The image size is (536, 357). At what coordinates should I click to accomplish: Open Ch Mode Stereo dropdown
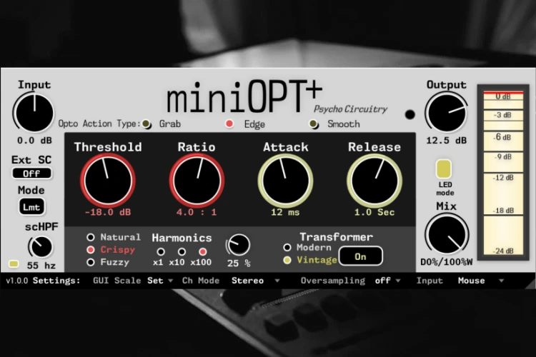[255, 281]
